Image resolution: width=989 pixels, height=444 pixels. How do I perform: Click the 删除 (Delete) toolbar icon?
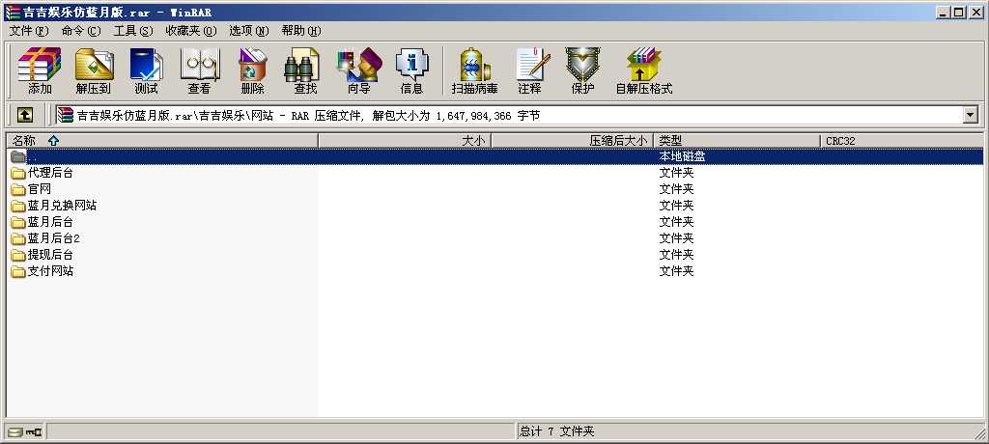coord(252,70)
